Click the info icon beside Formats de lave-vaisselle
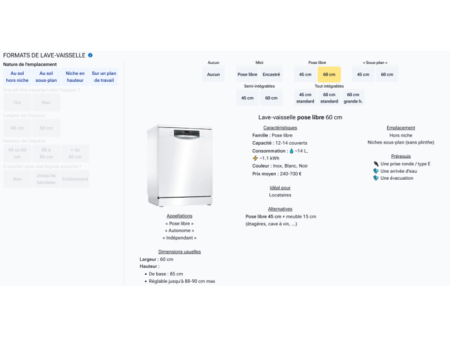 (x=91, y=55)
